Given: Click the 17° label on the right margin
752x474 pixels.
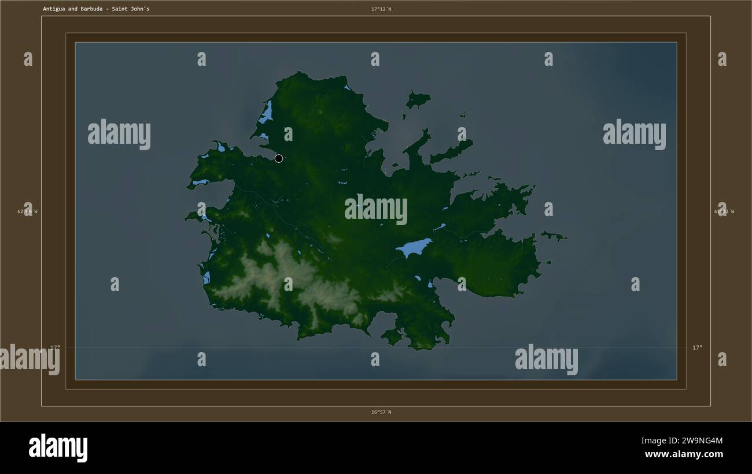Looking at the screenshot, I should click(698, 348).
